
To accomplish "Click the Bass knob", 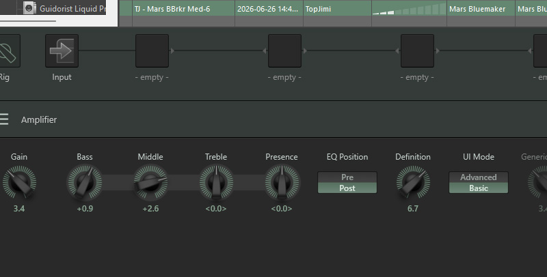I will click(85, 182).
